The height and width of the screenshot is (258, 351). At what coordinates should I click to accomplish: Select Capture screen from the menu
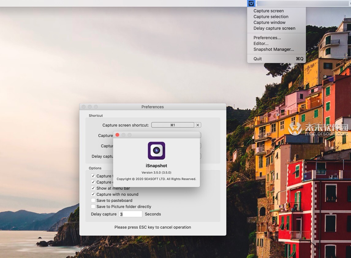pos(269,11)
